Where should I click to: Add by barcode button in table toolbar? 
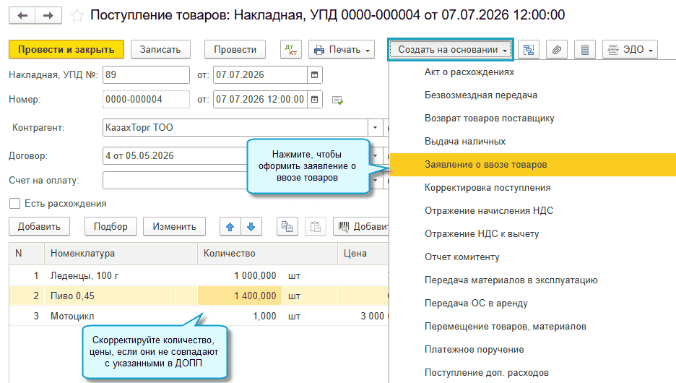[x=361, y=226]
